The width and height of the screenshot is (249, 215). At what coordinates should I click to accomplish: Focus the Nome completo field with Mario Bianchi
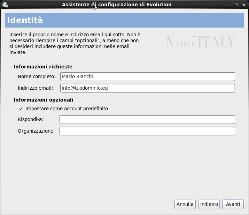pyautogui.click(x=148, y=76)
